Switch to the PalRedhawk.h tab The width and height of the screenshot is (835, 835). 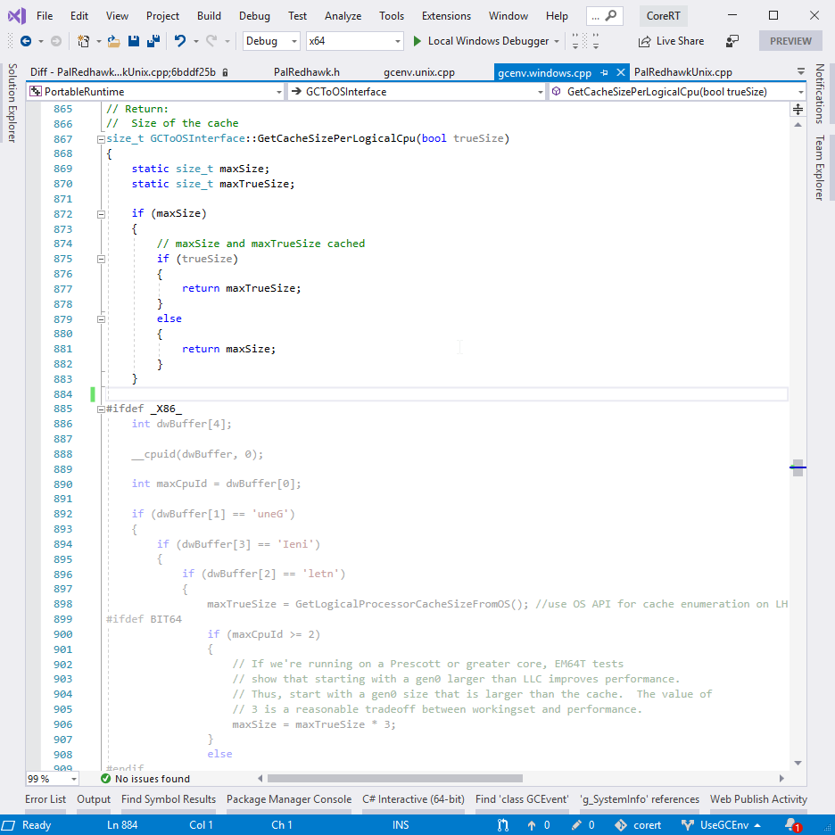306,72
